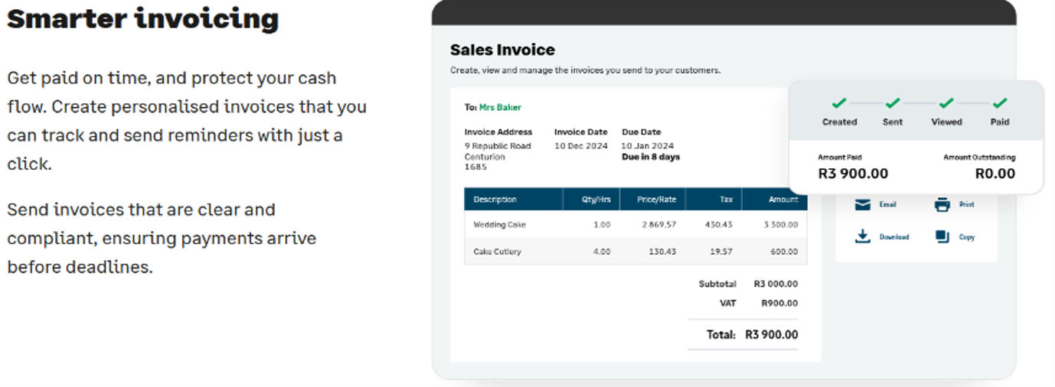
Task: Select the Paid status checkmark
Action: pyautogui.click(x=1000, y=103)
